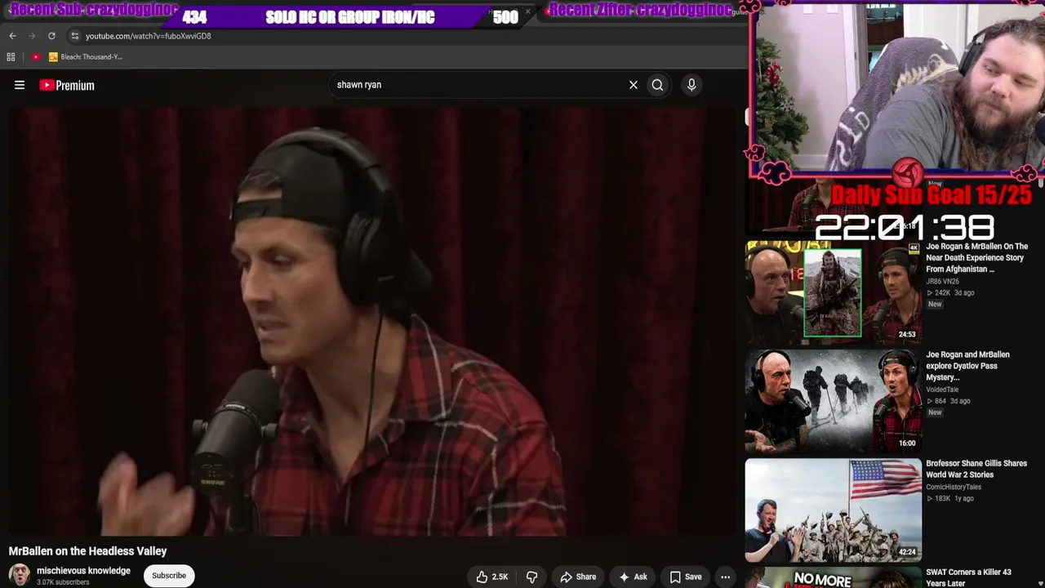Visit the VoidedTale channel
This screenshot has width=1045, height=588.
point(944,390)
